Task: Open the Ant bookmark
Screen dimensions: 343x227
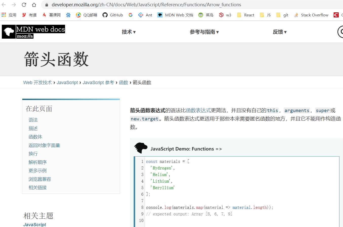Action: [145, 15]
